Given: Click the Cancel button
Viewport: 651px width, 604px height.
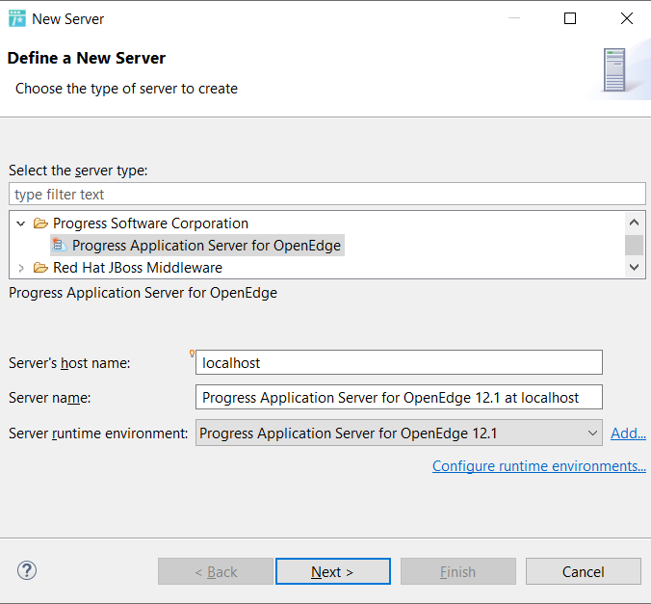Looking at the screenshot, I should coord(584,571).
